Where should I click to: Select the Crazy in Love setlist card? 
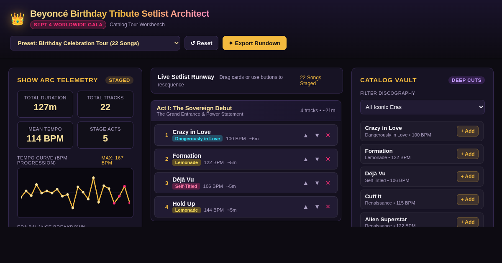246,135
